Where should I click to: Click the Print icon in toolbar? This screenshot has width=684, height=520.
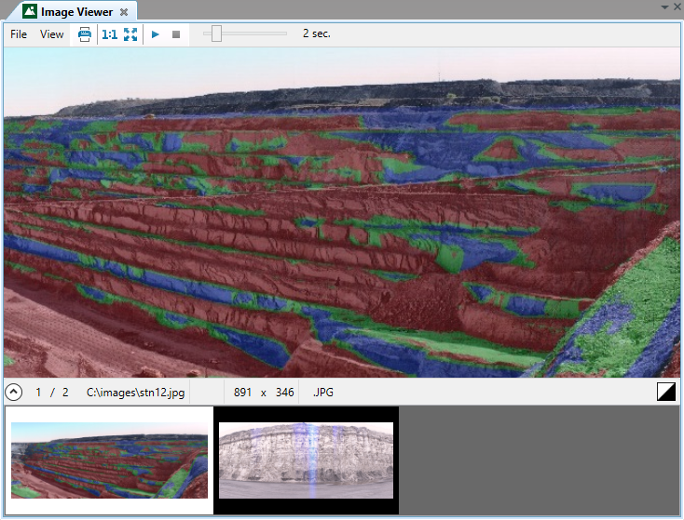(84, 34)
